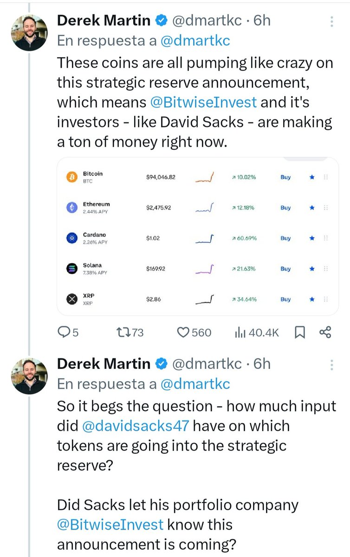Open Derek Martin's avatar on first tweet
The image size is (350, 557).
(x=29, y=32)
